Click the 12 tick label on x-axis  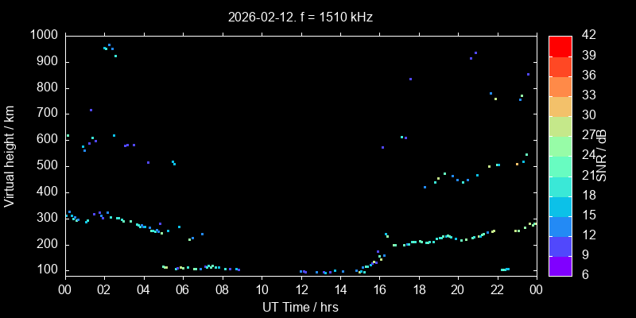coord(301,289)
